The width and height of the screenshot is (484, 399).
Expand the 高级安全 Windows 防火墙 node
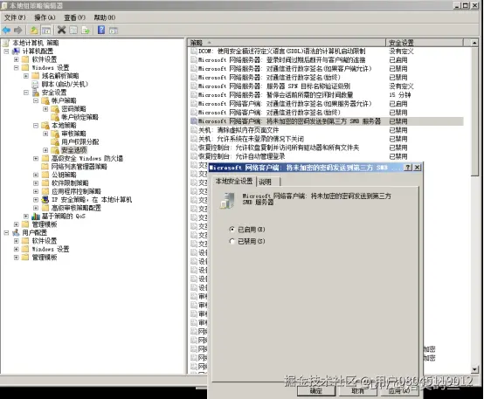pyautogui.click(x=36, y=158)
